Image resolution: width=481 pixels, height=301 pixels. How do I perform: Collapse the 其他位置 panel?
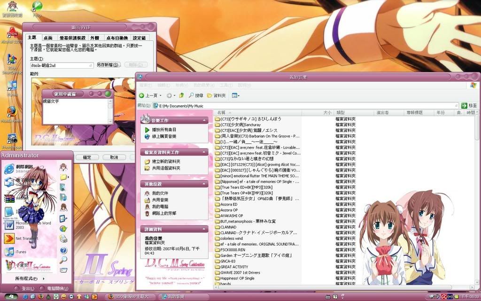[x=204, y=184]
